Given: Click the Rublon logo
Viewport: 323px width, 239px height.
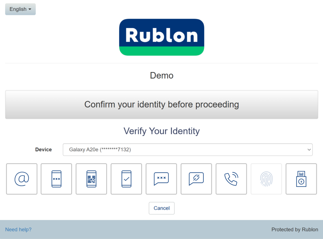Looking at the screenshot, I should point(161,37).
